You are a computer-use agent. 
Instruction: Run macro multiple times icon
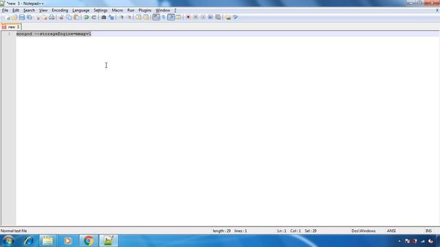210,17
